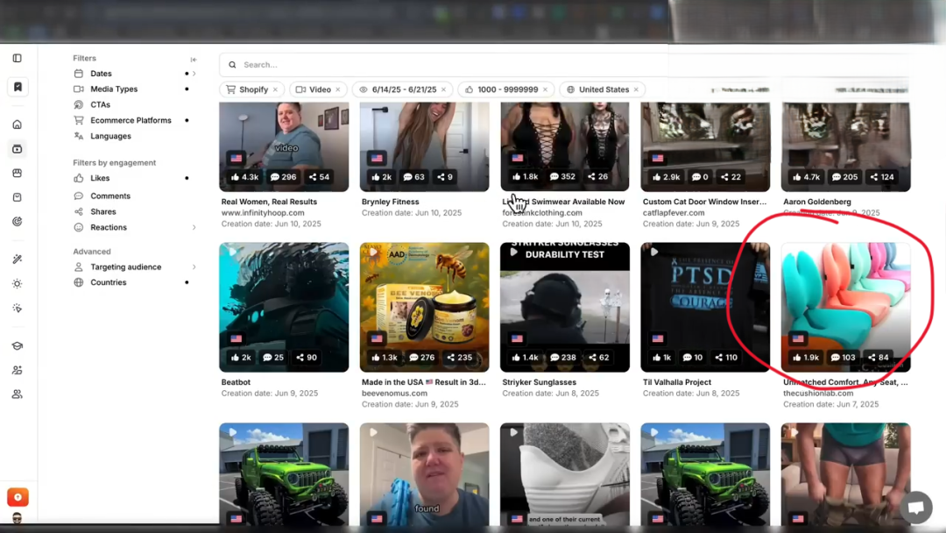Image resolution: width=946 pixels, height=533 pixels.
Task: Click comments count 352 on swimwear card
Action: (x=563, y=177)
